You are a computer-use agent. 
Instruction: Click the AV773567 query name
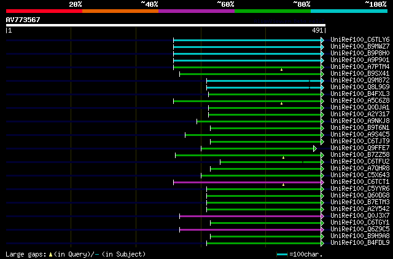(23, 20)
